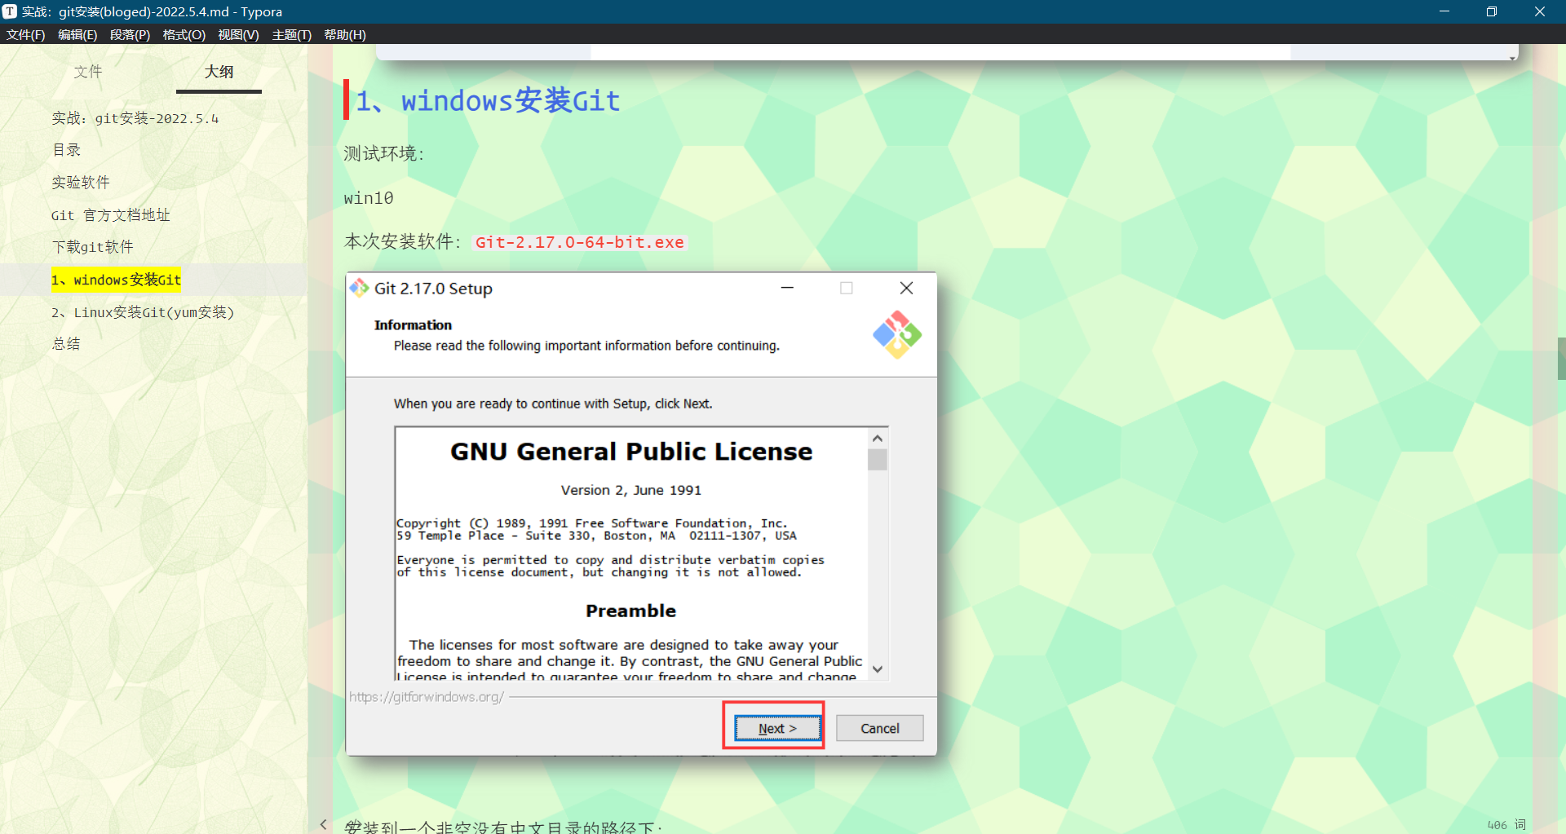The height and width of the screenshot is (834, 1566).
Task: Open the 编辑(E) menu
Action: click(x=77, y=34)
